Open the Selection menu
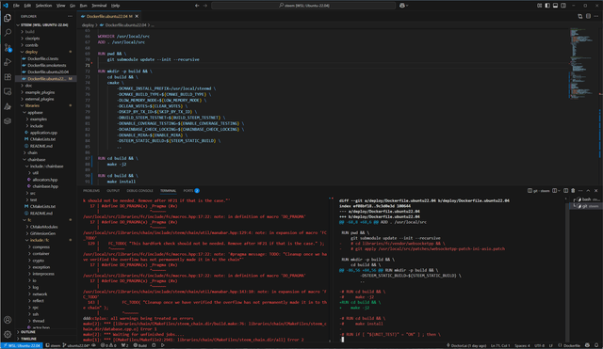Screen dimensions: 603x349 coord(43,6)
